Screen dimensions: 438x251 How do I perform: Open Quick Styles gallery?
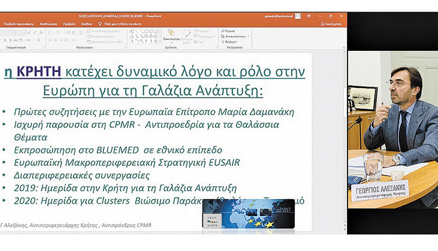(186, 37)
